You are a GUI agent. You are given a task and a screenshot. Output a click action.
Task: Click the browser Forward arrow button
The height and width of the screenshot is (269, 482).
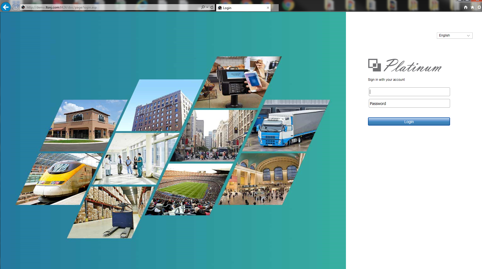click(x=15, y=7)
